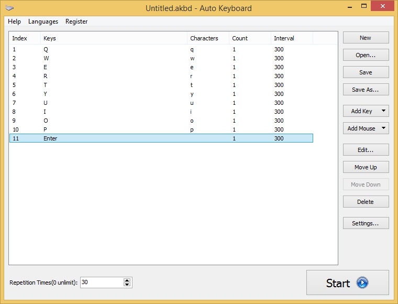
Task: Minimize the Auto Keyboard window
Action: pyautogui.click(x=350, y=6)
